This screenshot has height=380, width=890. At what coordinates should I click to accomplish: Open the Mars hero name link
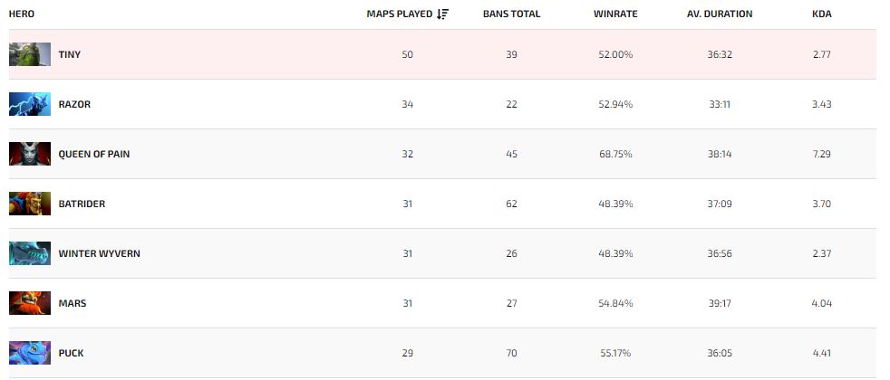(x=73, y=303)
